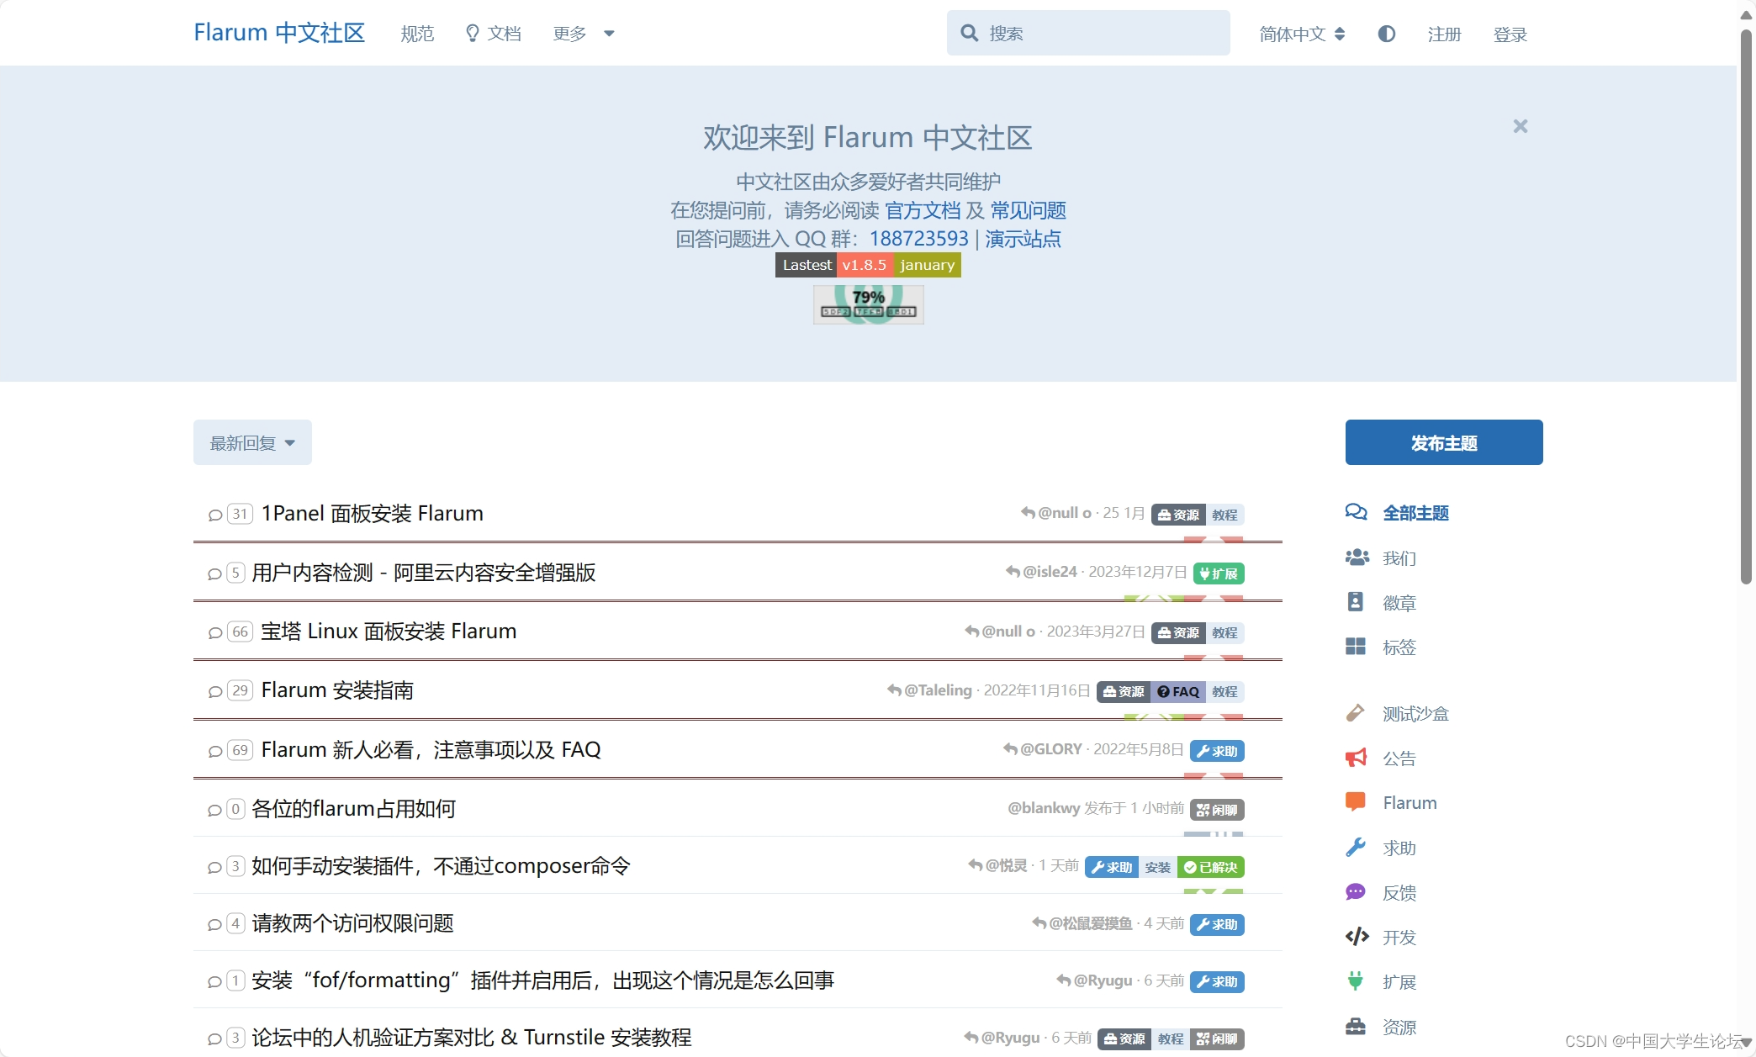Open 全部主题 from the sidebar
This screenshot has height=1057, width=1756.
1415,513
